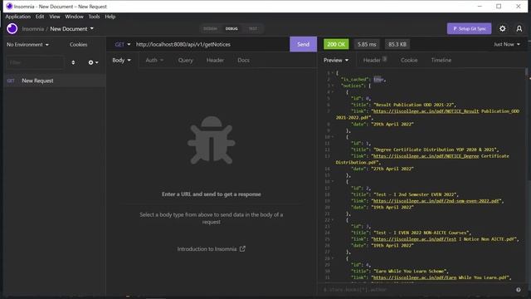The width and height of the screenshot is (531, 299).
Task: Click the Insomnia title bar app icon
Action: (x=9, y=6)
